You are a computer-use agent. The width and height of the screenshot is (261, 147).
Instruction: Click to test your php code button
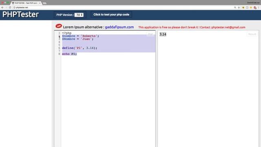tap(111, 15)
